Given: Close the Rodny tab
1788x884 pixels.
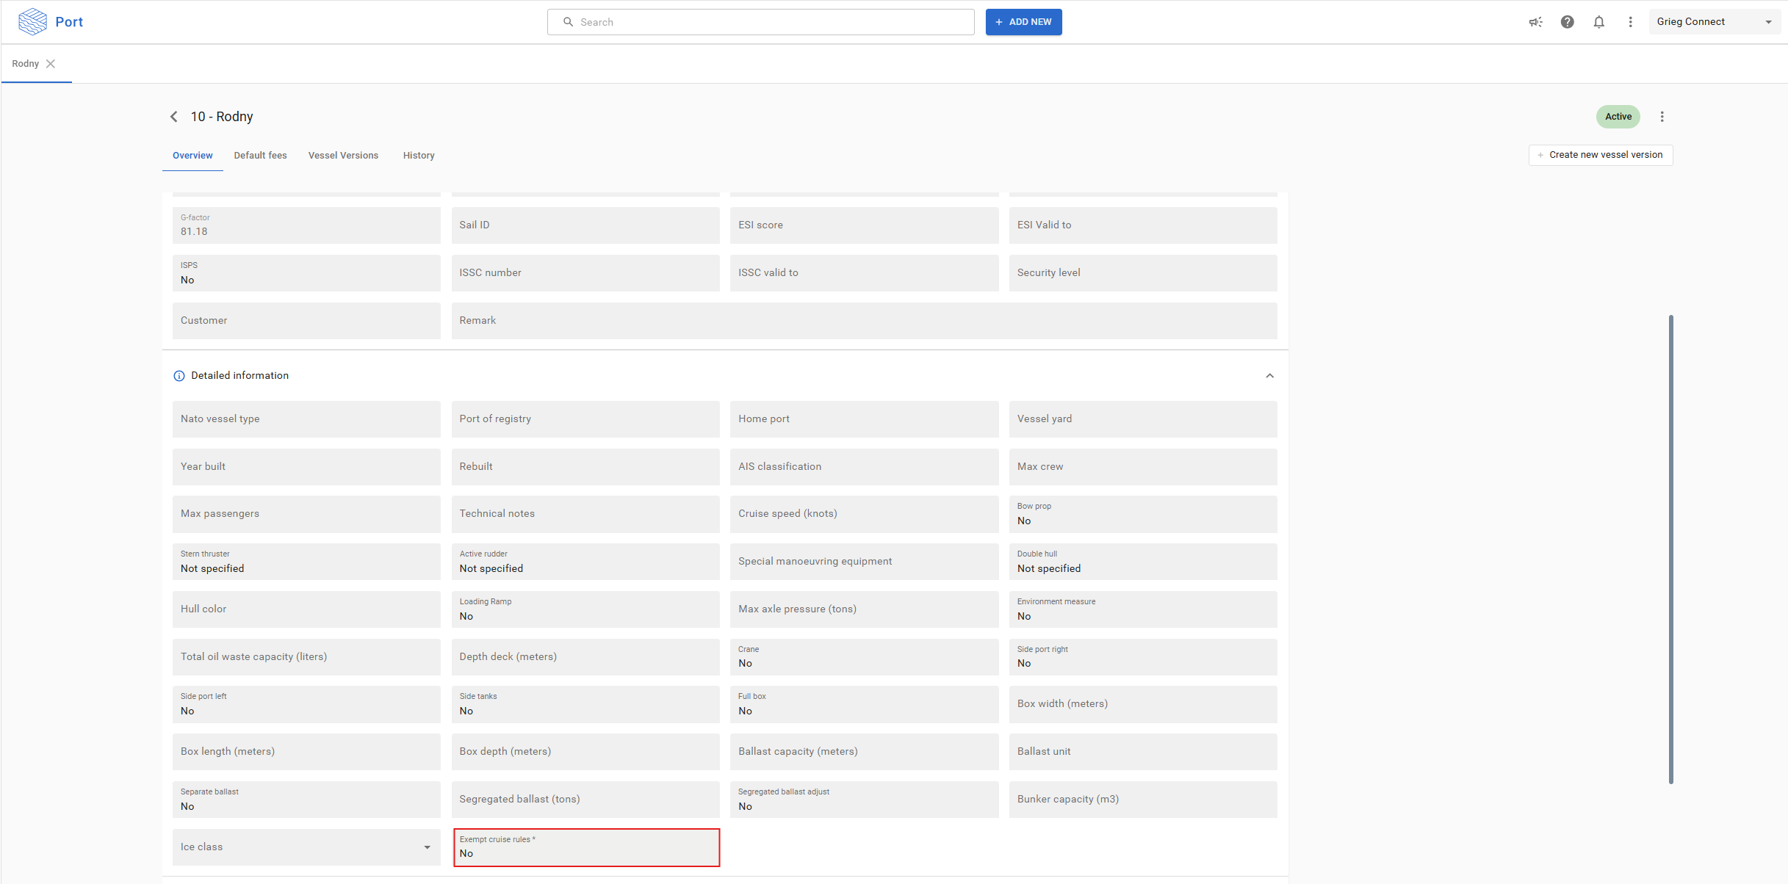Looking at the screenshot, I should pos(51,64).
